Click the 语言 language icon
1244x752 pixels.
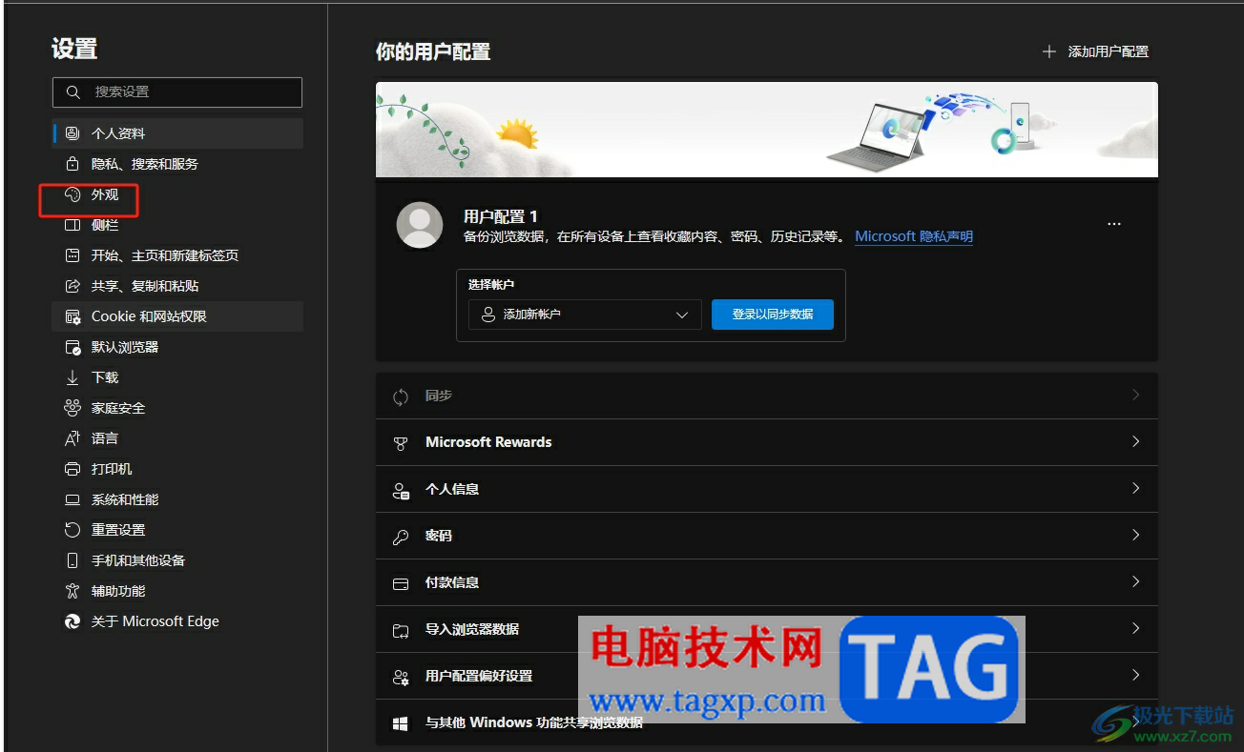(x=73, y=438)
